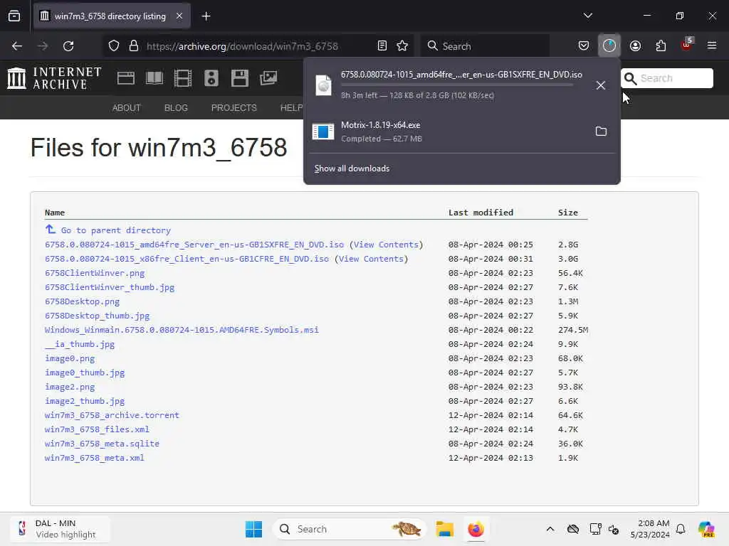Open the Texts book icon
The image size is (729, 546).
click(154, 78)
